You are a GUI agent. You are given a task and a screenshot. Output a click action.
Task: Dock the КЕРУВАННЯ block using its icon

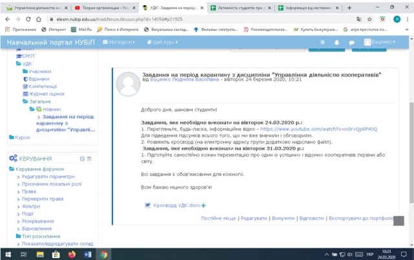(89, 158)
